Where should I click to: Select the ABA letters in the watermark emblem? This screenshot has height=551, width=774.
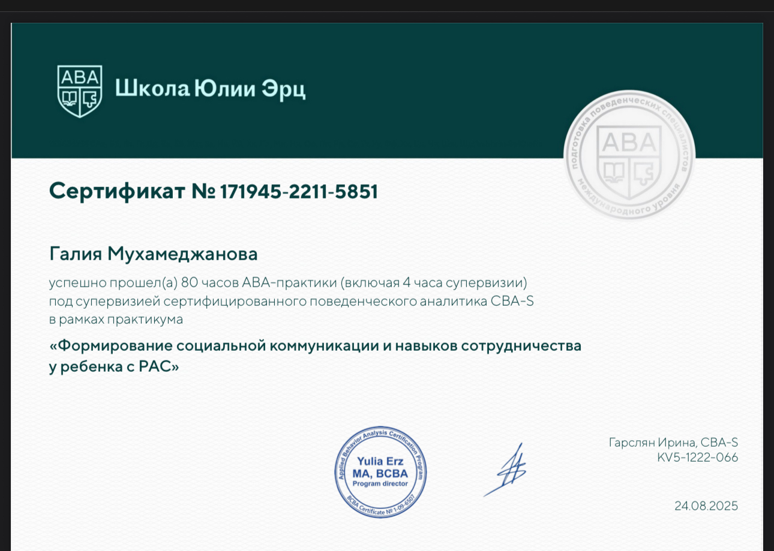pyautogui.click(x=629, y=142)
